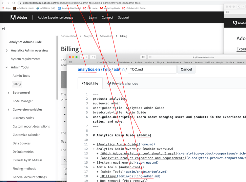Select the Admin Tools sub-item in the sidebar
Image resolution: width=246 pixels, height=182 pixels.
(x=21, y=76)
